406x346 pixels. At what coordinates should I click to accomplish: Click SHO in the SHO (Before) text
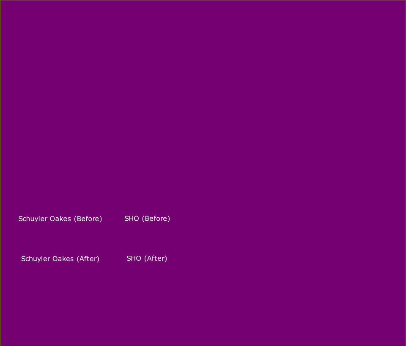132,219
